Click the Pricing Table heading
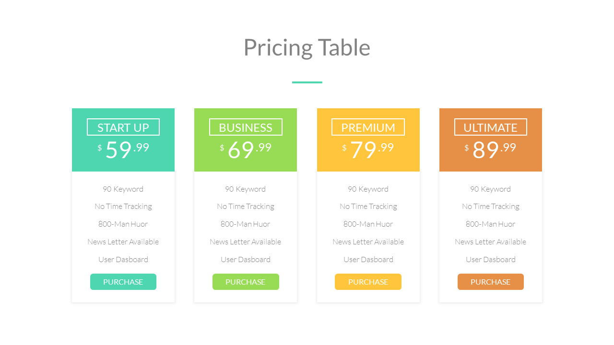This screenshot has height=345, width=614. click(x=307, y=47)
